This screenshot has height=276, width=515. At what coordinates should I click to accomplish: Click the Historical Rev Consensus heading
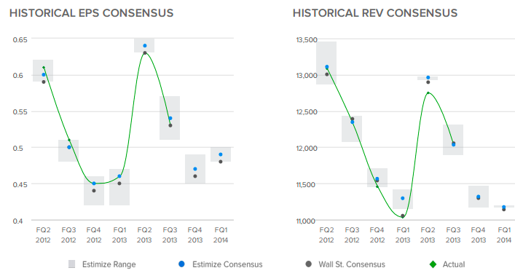[x=375, y=13]
